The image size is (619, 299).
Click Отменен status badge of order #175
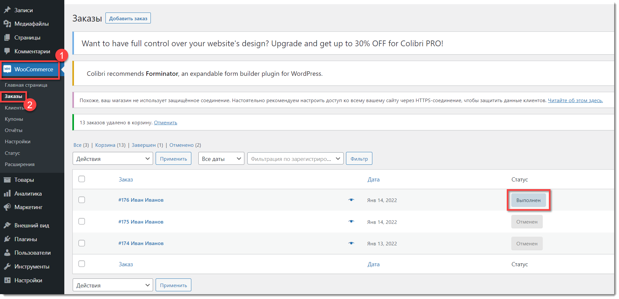[x=527, y=222]
